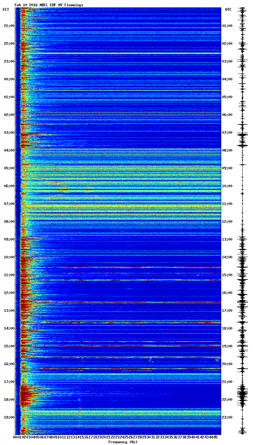Select the 00:00 label on the ECT axis
253x445 pixels.
(9, 79)
